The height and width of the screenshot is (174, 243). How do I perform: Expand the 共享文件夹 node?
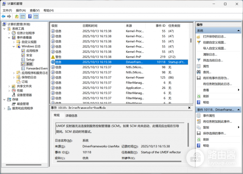pyautogui.click(x=9, y=86)
